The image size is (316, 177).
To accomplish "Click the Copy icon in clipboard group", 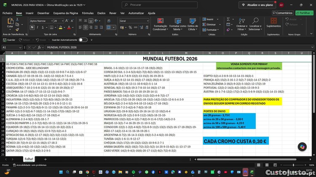I will pyautogui.click(x=17, y=24).
